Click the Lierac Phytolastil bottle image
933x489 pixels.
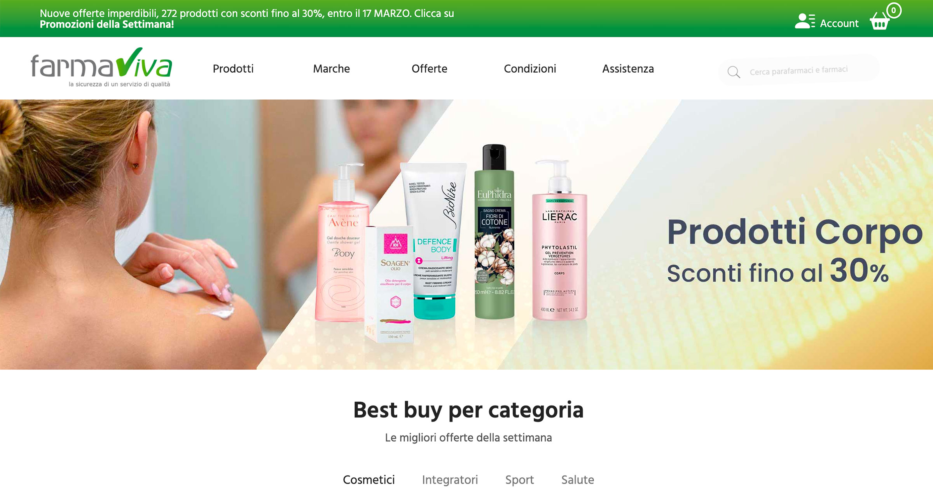pos(559,240)
